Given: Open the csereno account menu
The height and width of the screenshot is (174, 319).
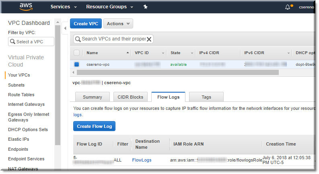Looking at the screenshot, I should [307, 7].
